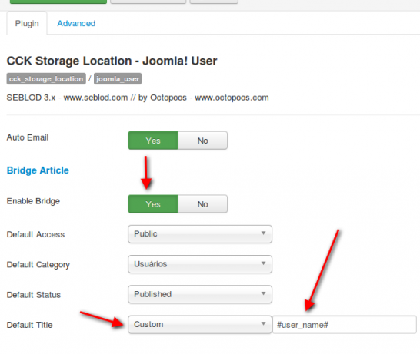Viewport: 420px width, 354px height.
Task: Enable Bridge with the Yes button
Action: pos(153,204)
